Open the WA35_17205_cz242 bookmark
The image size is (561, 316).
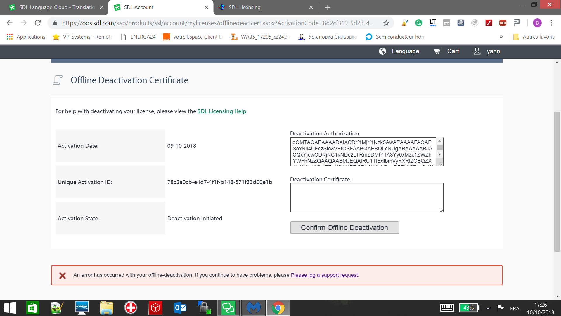260,37
